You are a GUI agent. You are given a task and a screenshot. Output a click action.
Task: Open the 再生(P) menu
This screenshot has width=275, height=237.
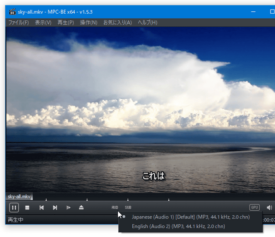[66, 23]
